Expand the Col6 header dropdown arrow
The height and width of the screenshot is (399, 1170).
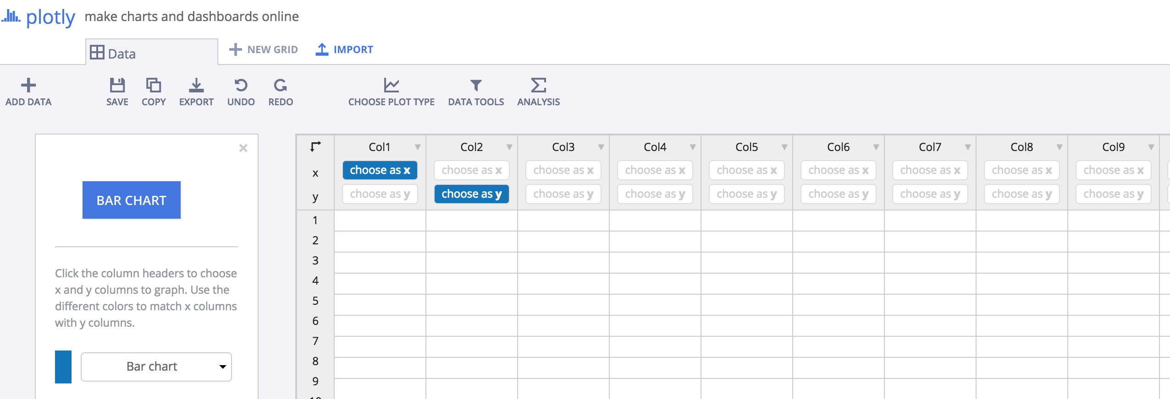pyautogui.click(x=876, y=147)
